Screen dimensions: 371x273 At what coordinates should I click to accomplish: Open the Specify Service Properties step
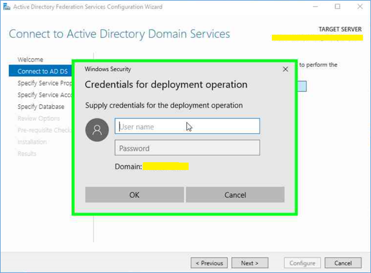44,83
